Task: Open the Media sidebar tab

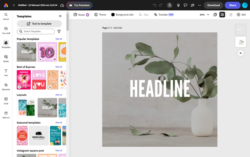Action: [x=6, y=58]
